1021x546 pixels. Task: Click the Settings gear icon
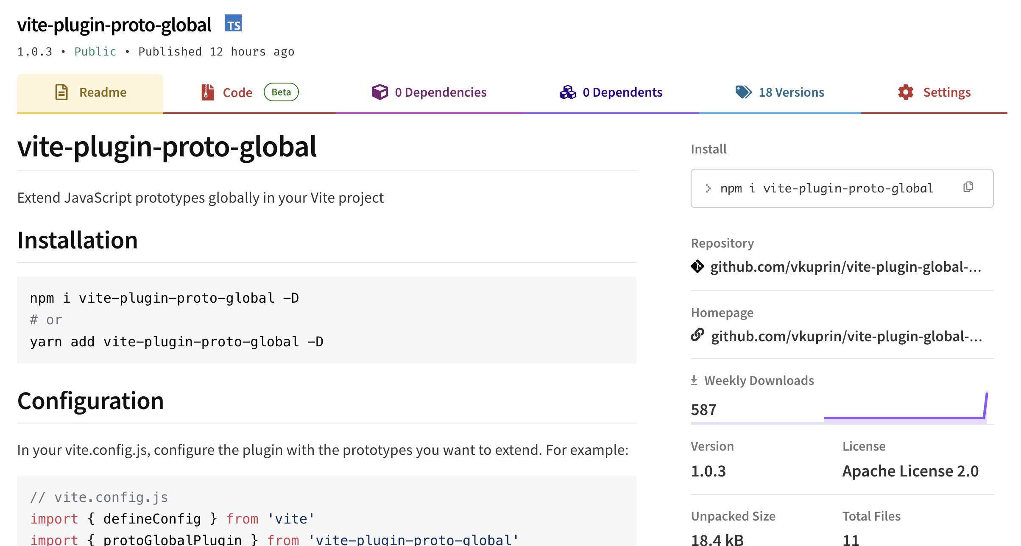click(906, 92)
